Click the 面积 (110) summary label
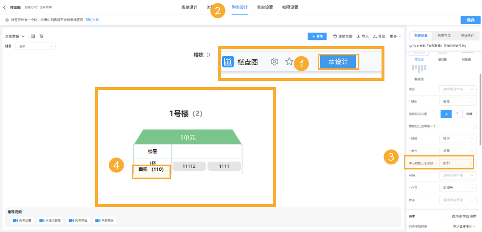Viewport: 482px width, 232px height. point(151,169)
